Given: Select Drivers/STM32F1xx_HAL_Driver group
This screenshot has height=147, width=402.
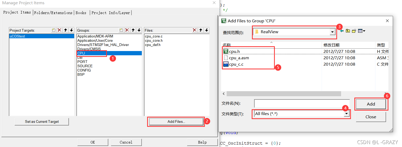Looking at the screenshot, I should [x=103, y=45].
